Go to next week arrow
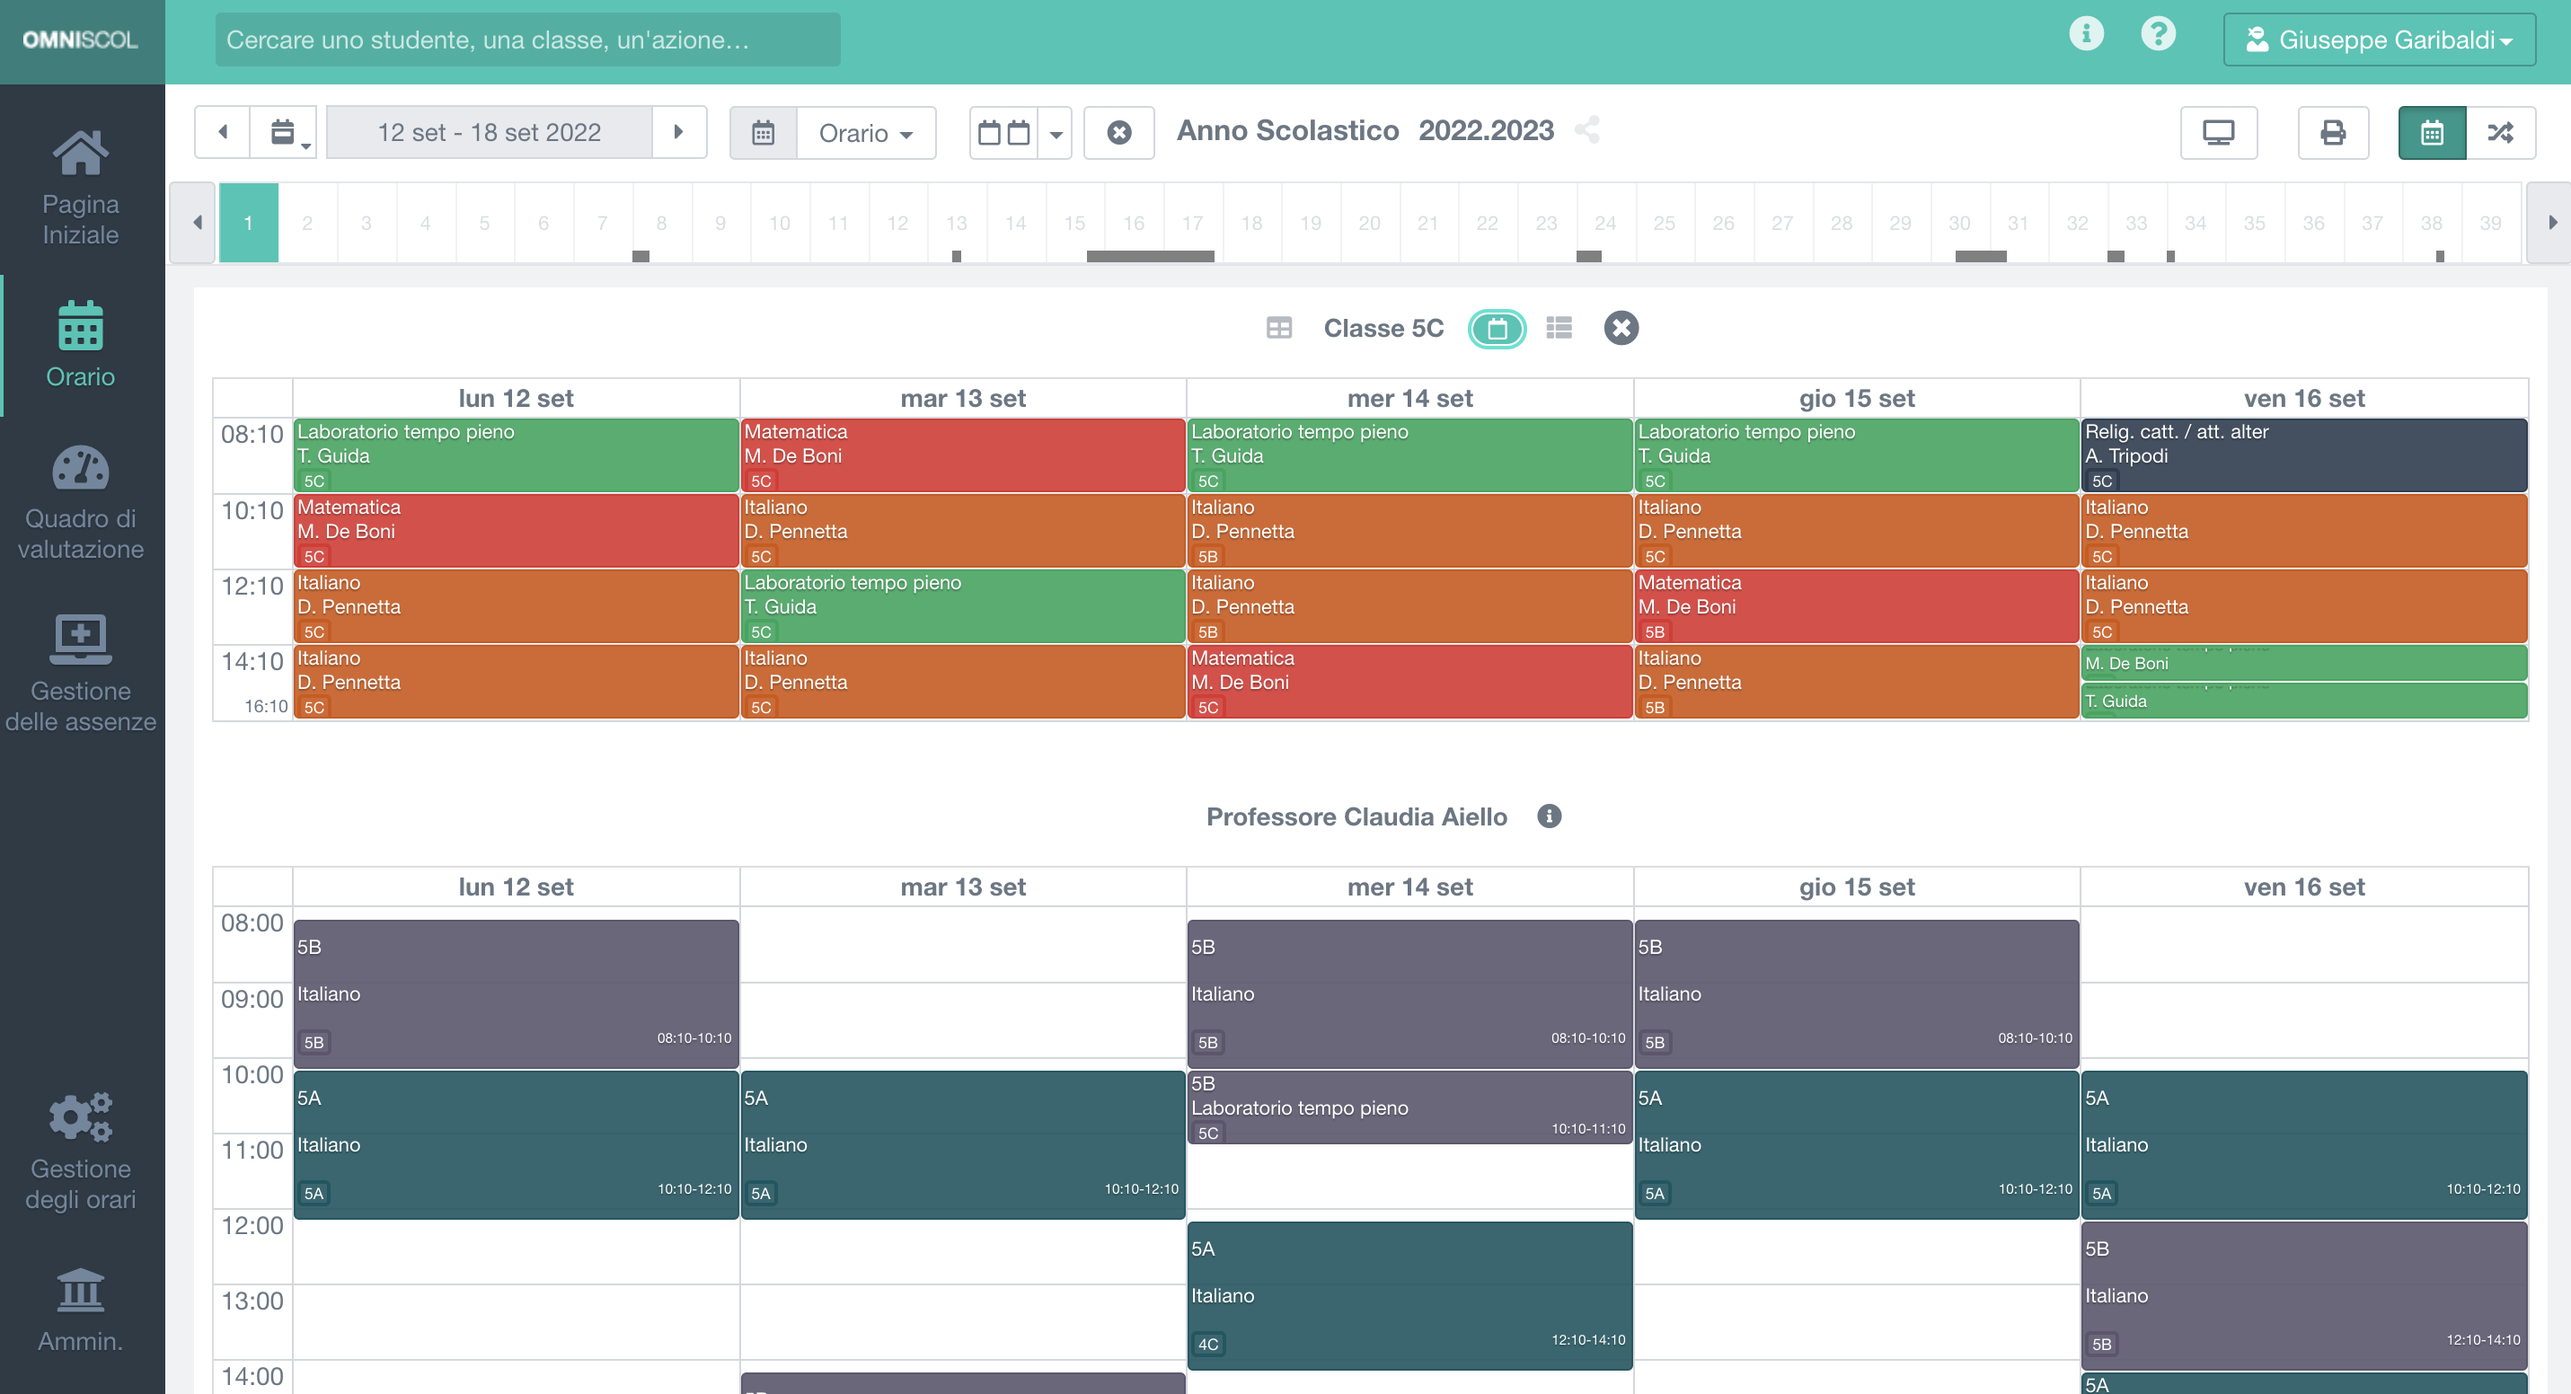The image size is (2571, 1394). 678,133
